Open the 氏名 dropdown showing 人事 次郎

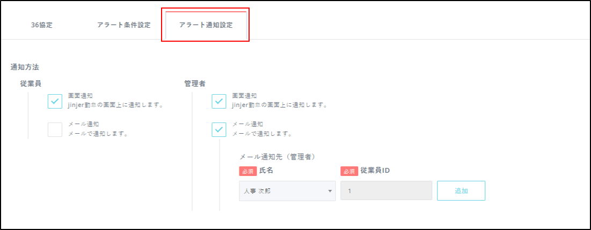283,191
